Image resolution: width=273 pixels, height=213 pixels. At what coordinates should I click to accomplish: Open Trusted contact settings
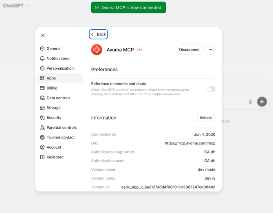click(60, 138)
